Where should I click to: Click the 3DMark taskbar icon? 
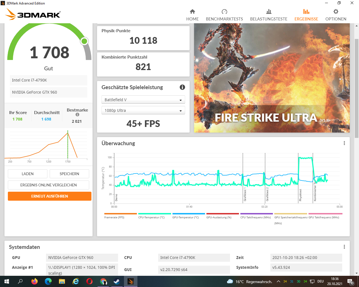[x=131, y=281]
